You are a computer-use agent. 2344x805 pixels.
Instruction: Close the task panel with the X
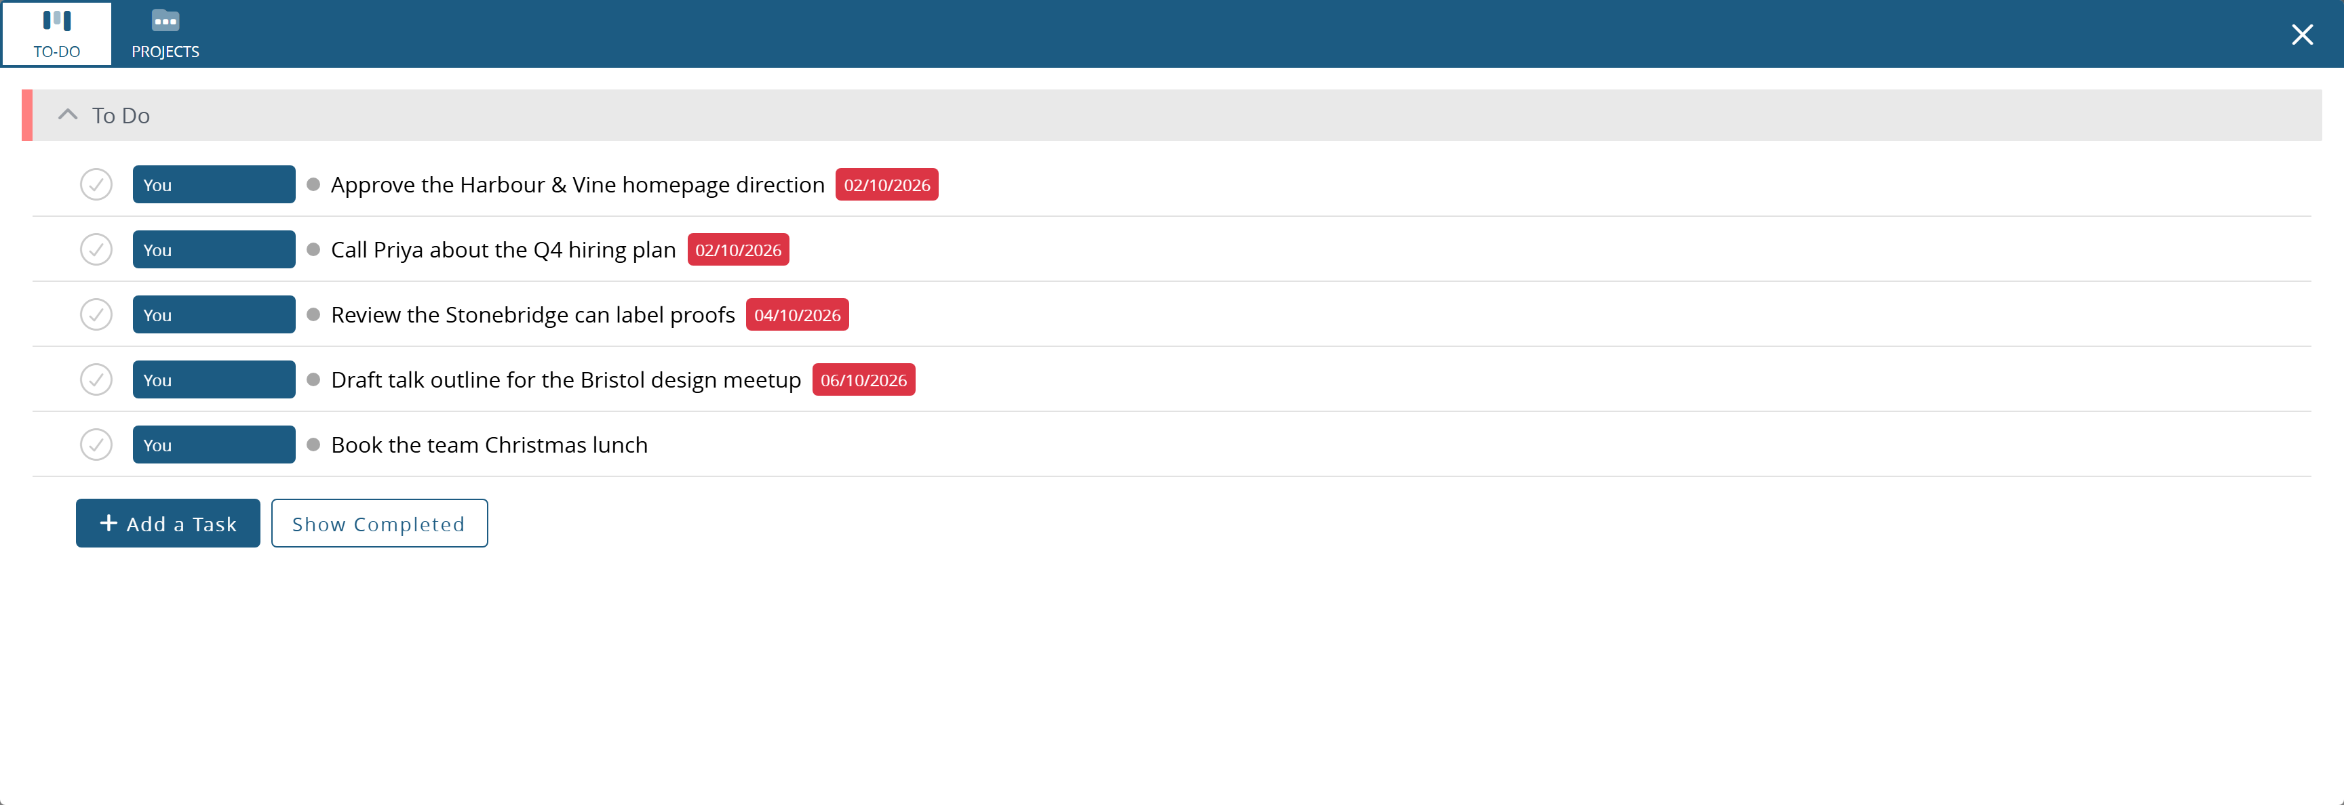2301,35
